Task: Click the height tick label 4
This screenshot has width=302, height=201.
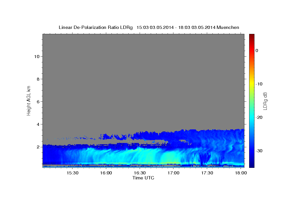Action: [38, 124]
